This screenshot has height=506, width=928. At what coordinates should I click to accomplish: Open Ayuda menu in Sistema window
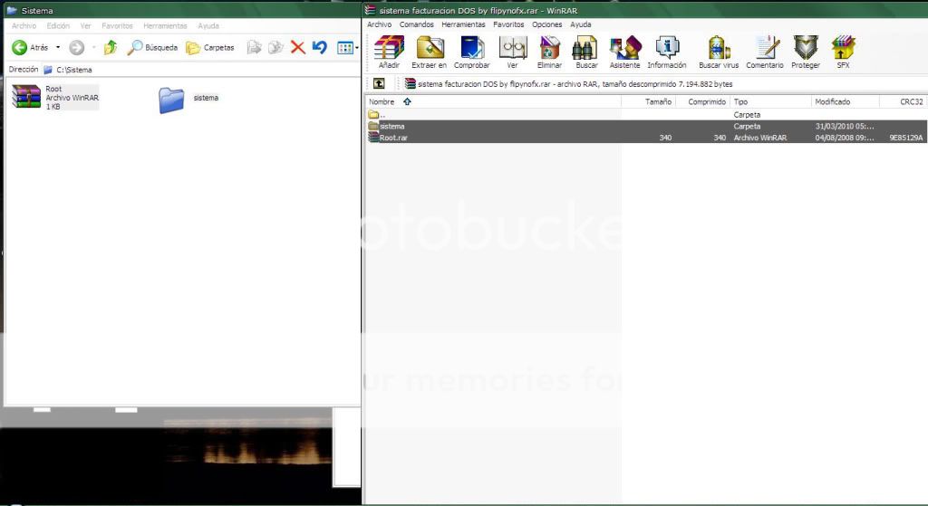[208, 26]
